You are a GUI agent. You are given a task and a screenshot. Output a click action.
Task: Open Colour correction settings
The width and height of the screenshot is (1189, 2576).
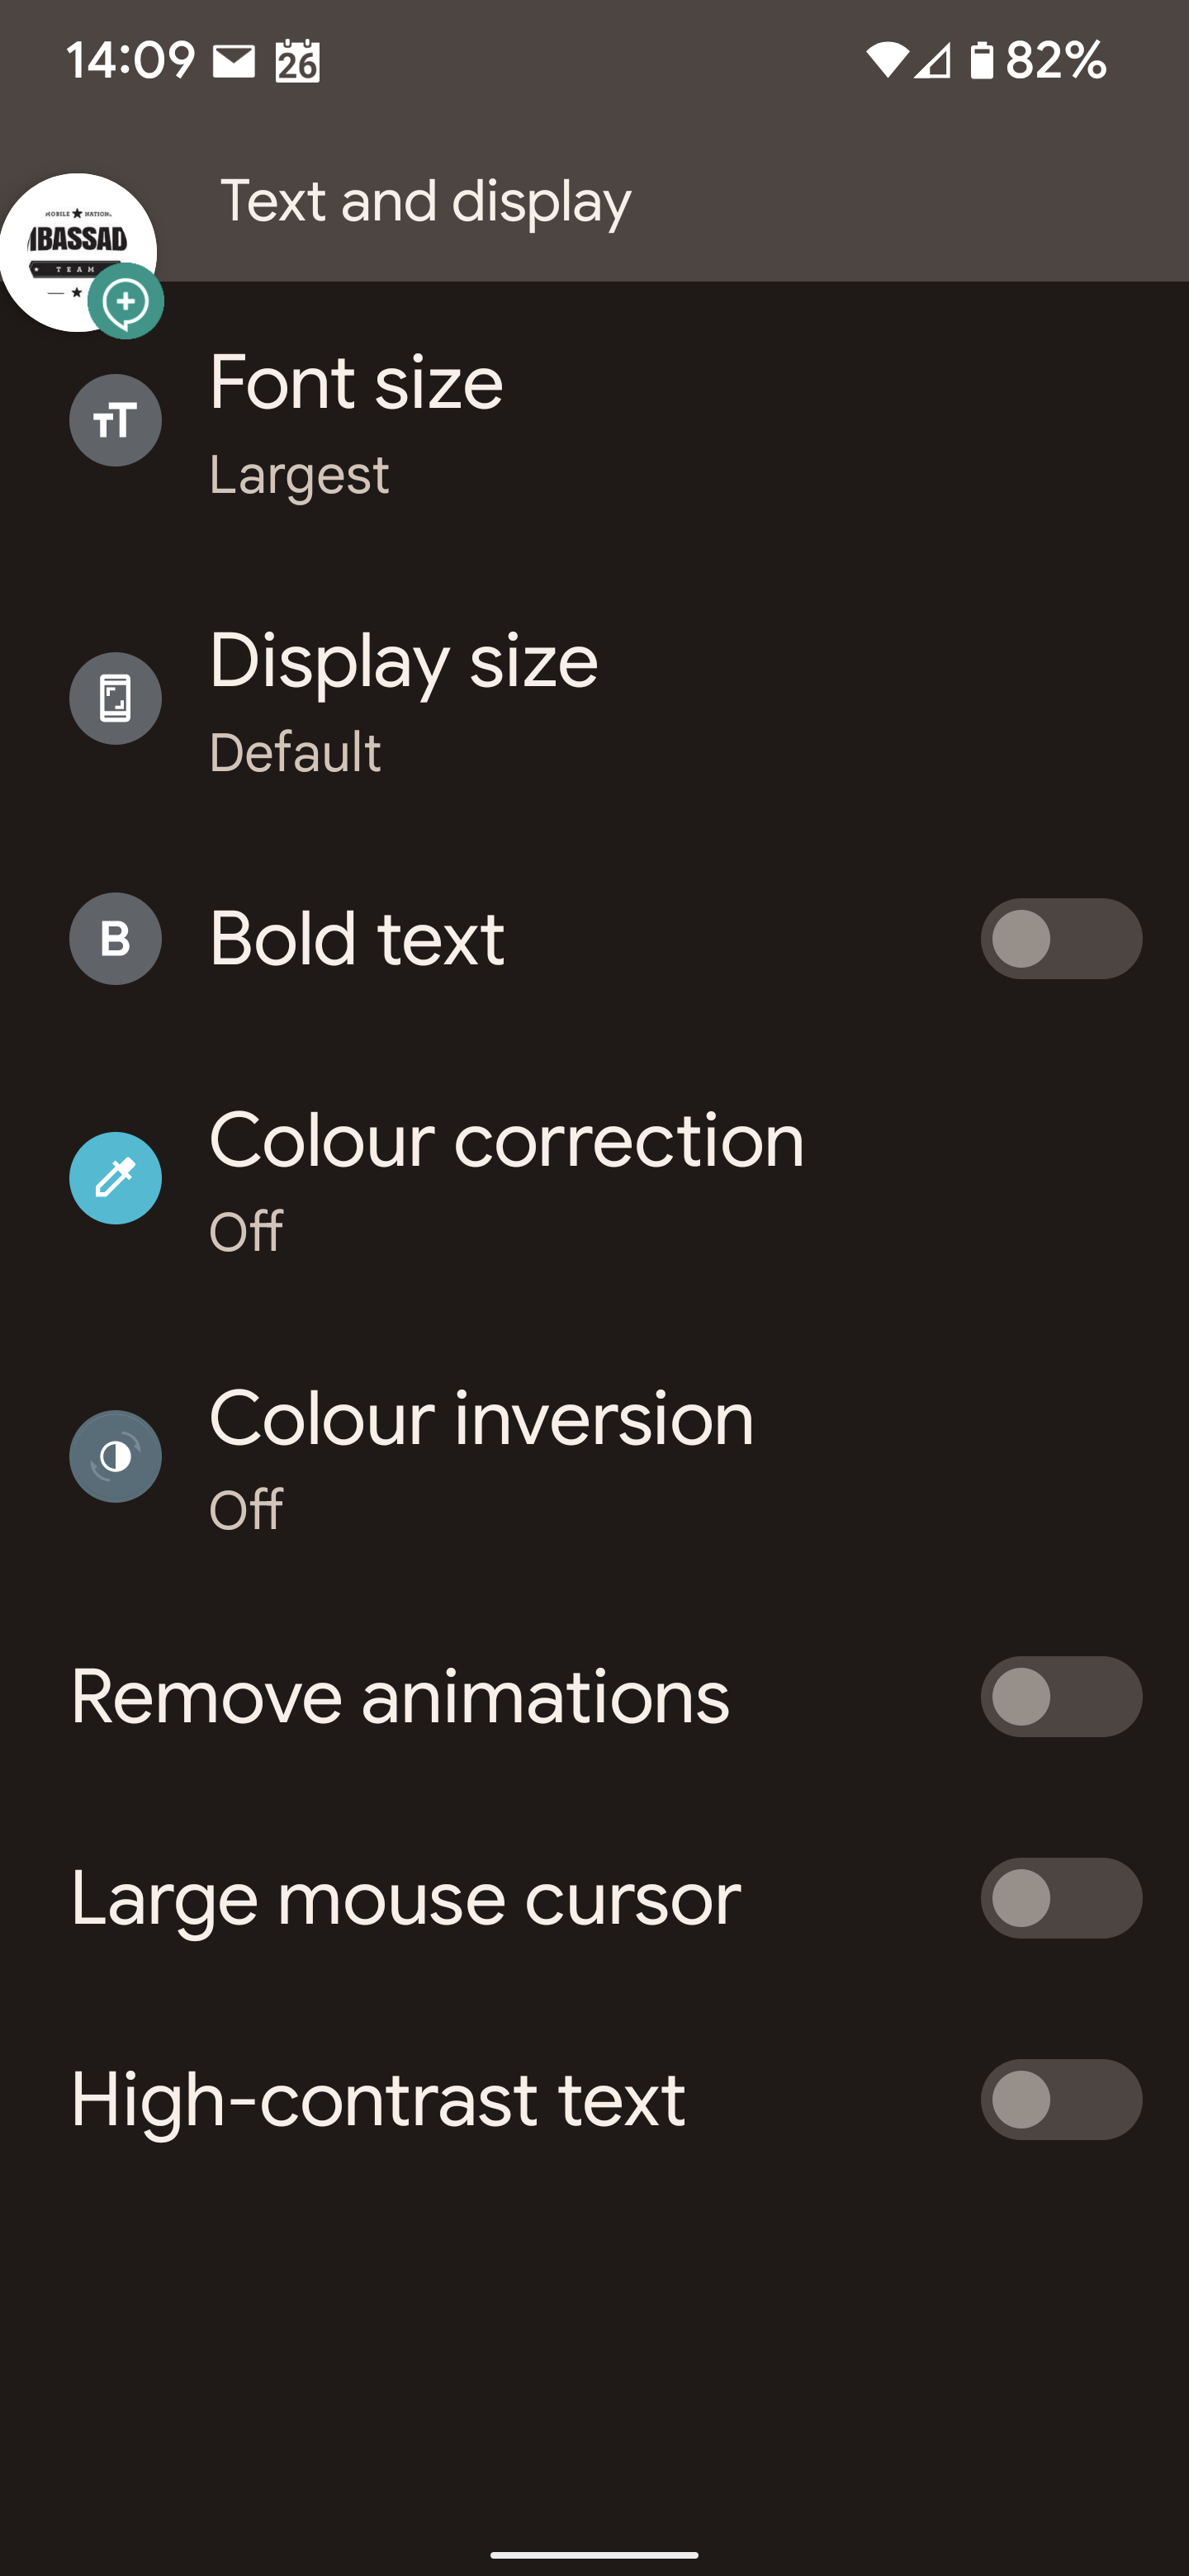(594, 1178)
